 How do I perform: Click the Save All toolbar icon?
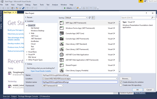point(23,8)
